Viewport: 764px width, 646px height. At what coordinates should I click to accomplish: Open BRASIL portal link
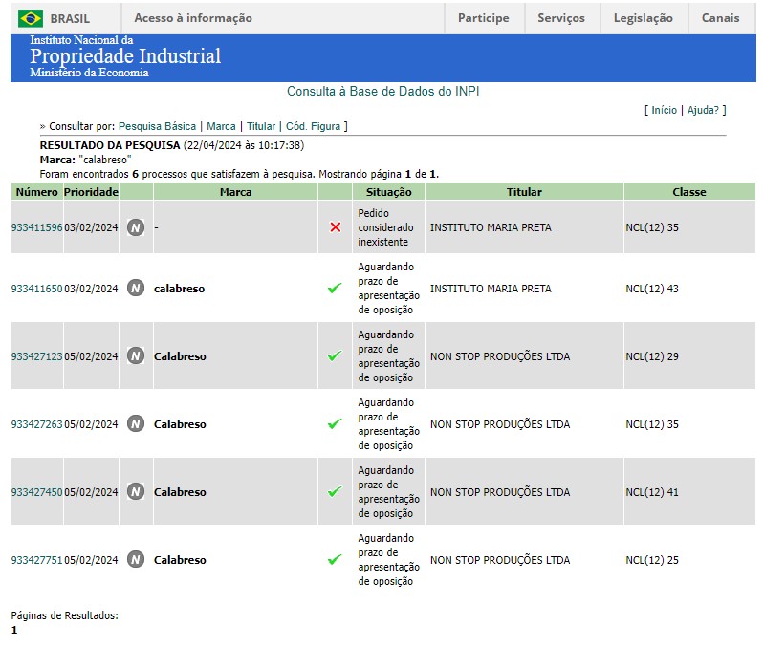coord(70,18)
